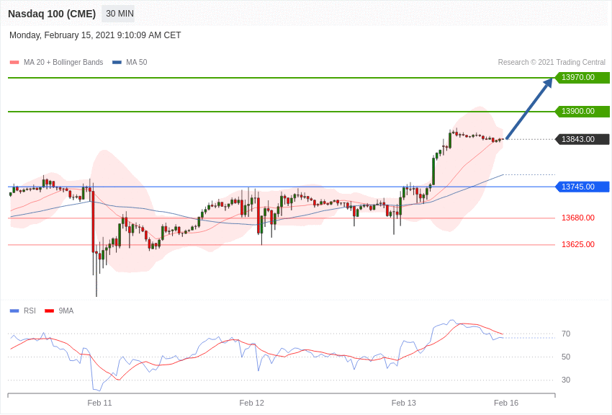
Task: Click the RSI blue legend swatch
Action: click(x=14, y=311)
